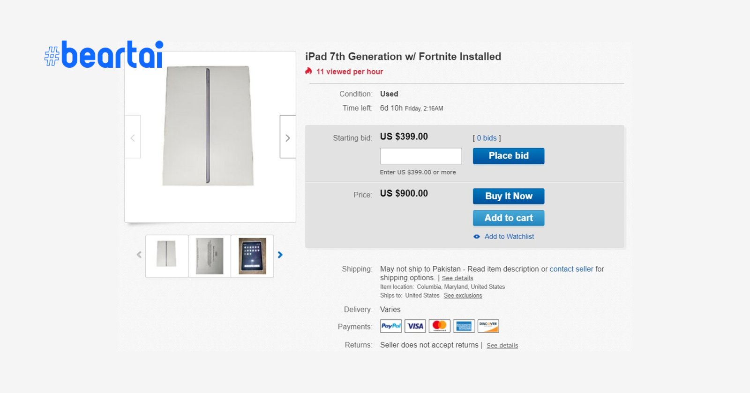Viewport: 750px width, 393px height.
Task: Click the bid amount input field
Action: (x=421, y=156)
